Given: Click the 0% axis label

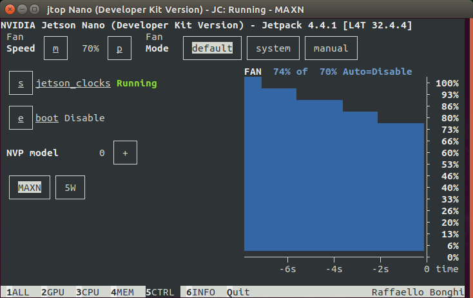Looking at the screenshot, I should 453,257.
